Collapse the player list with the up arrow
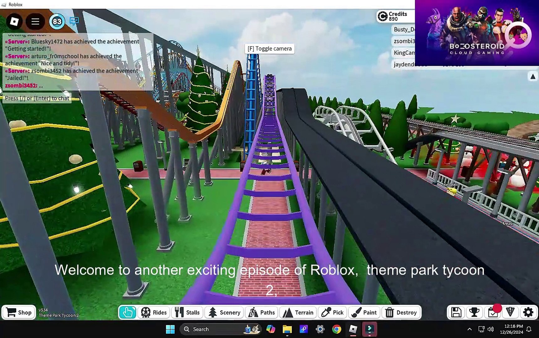 [532, 76]
